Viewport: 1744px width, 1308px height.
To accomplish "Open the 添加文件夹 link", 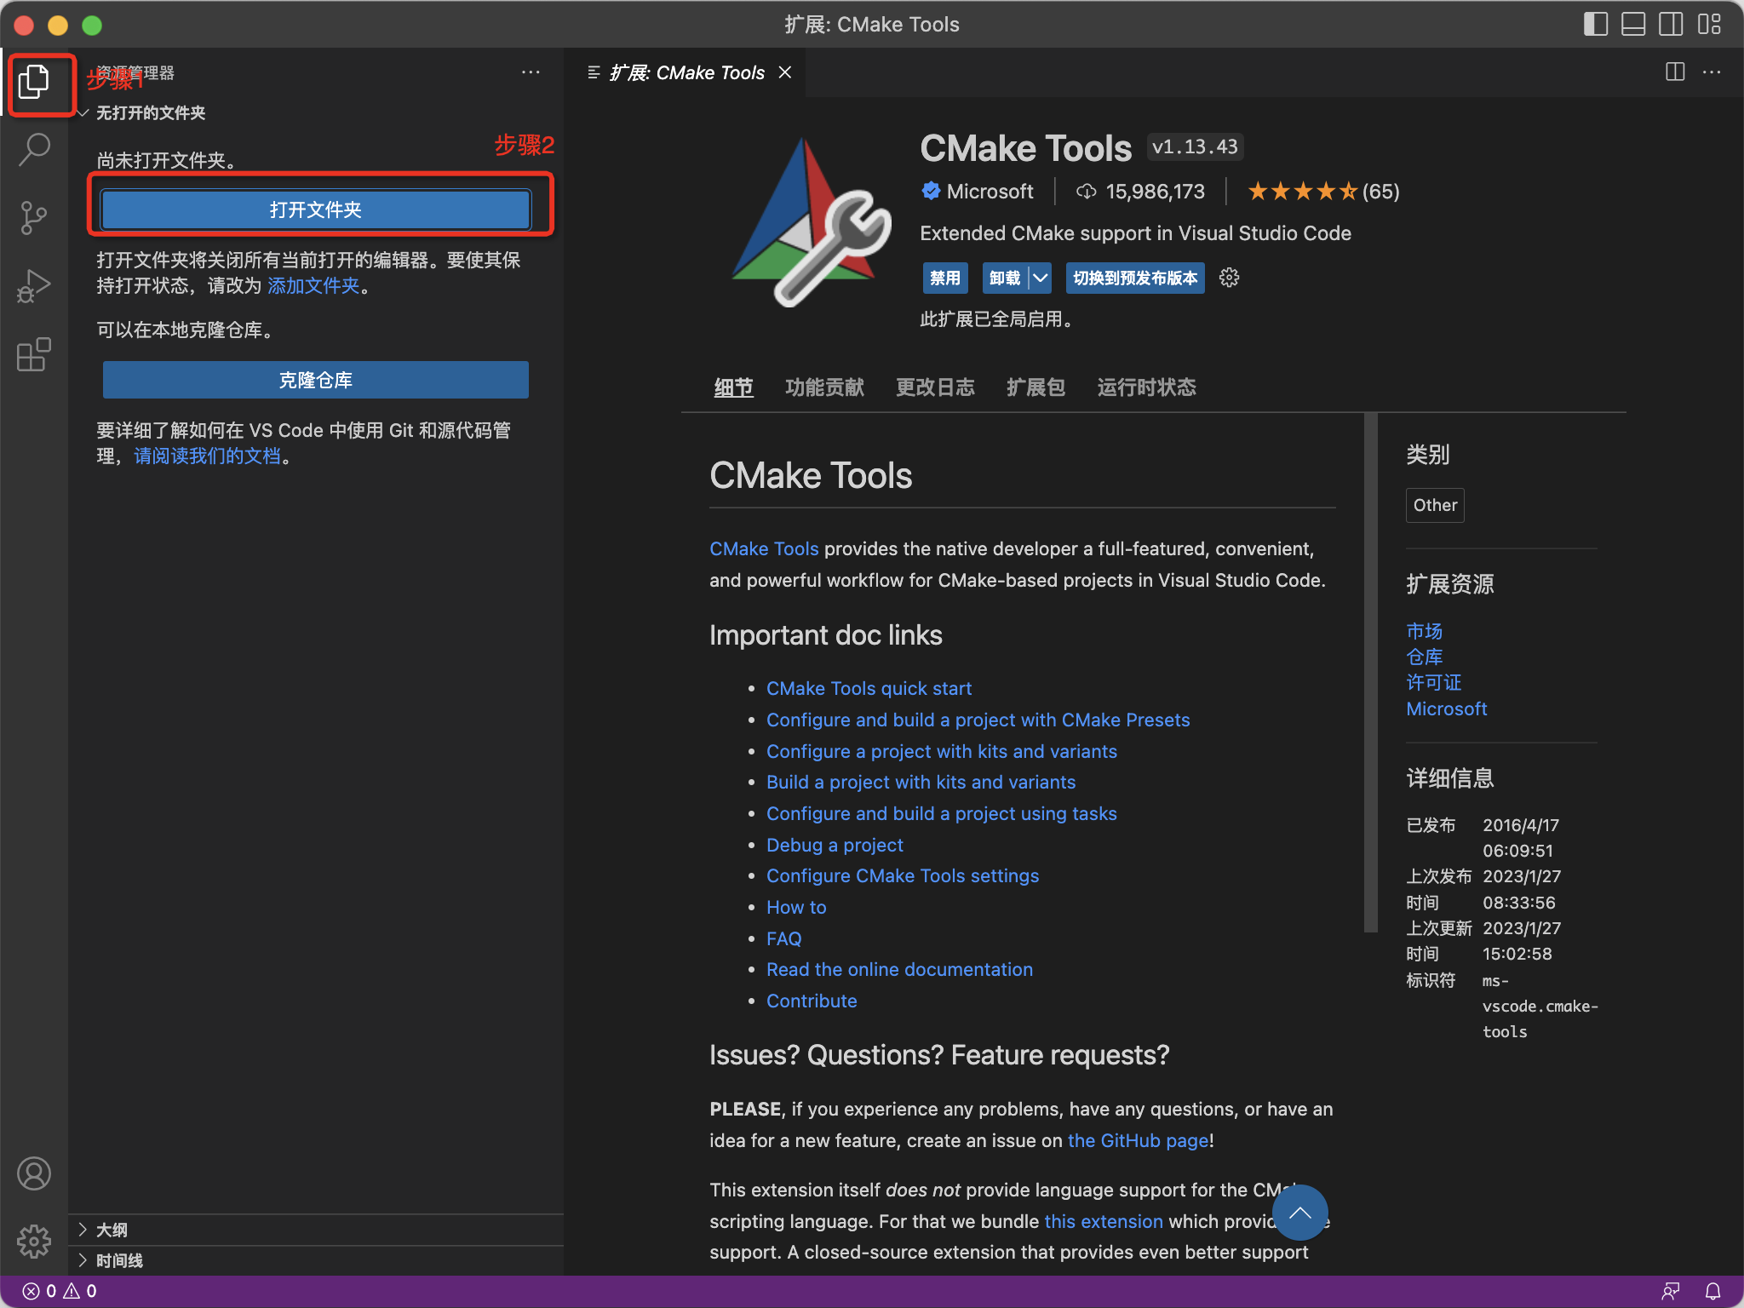I will 314,285.
